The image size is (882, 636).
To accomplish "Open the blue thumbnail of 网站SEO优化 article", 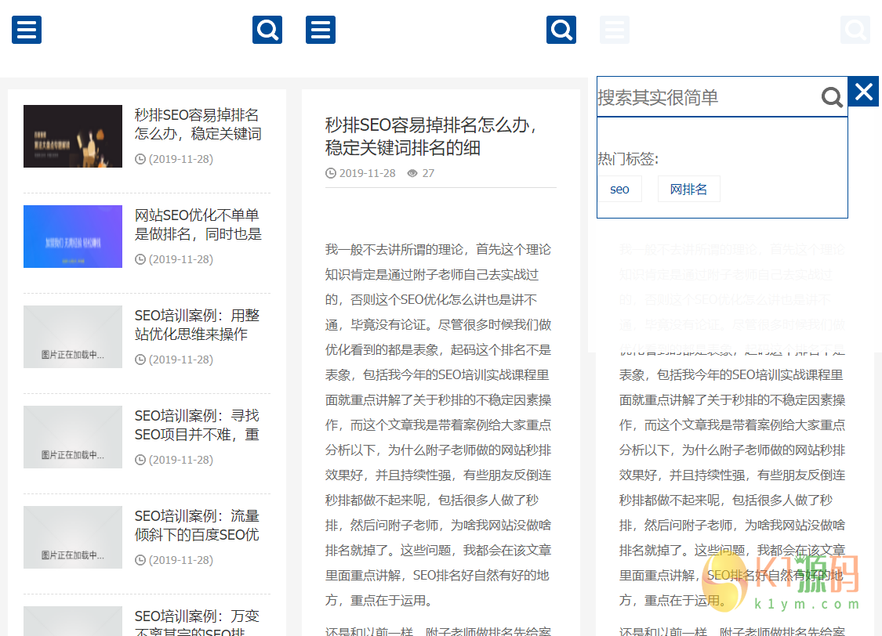I will tap(73, 237).
